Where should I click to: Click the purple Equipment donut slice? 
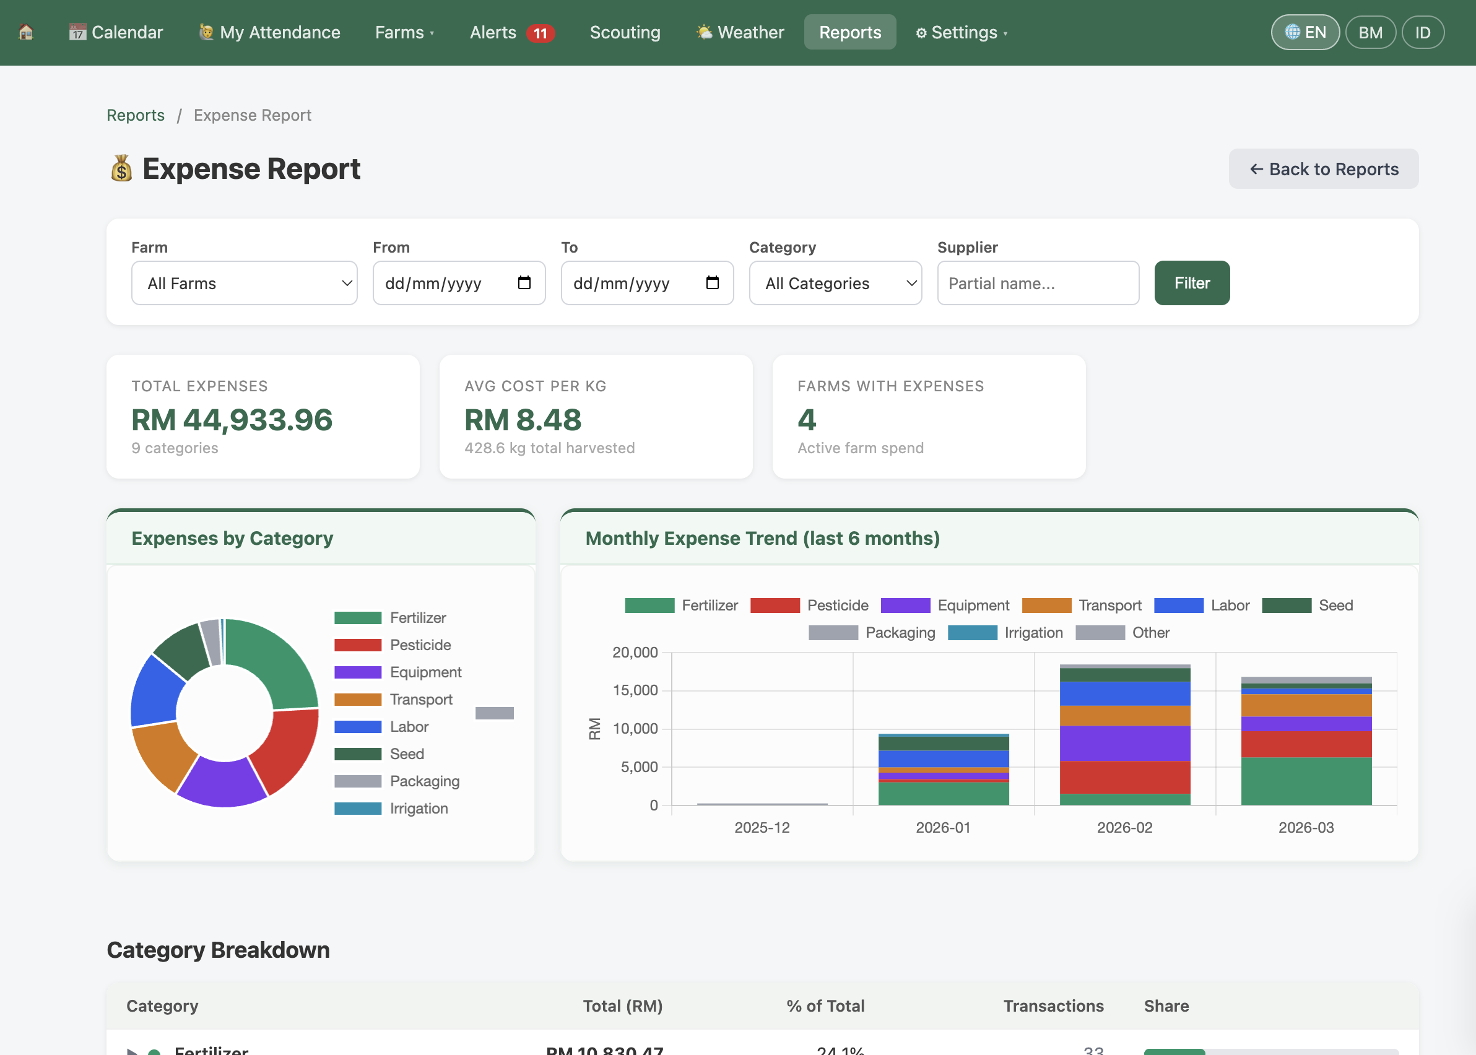point(222,784)
